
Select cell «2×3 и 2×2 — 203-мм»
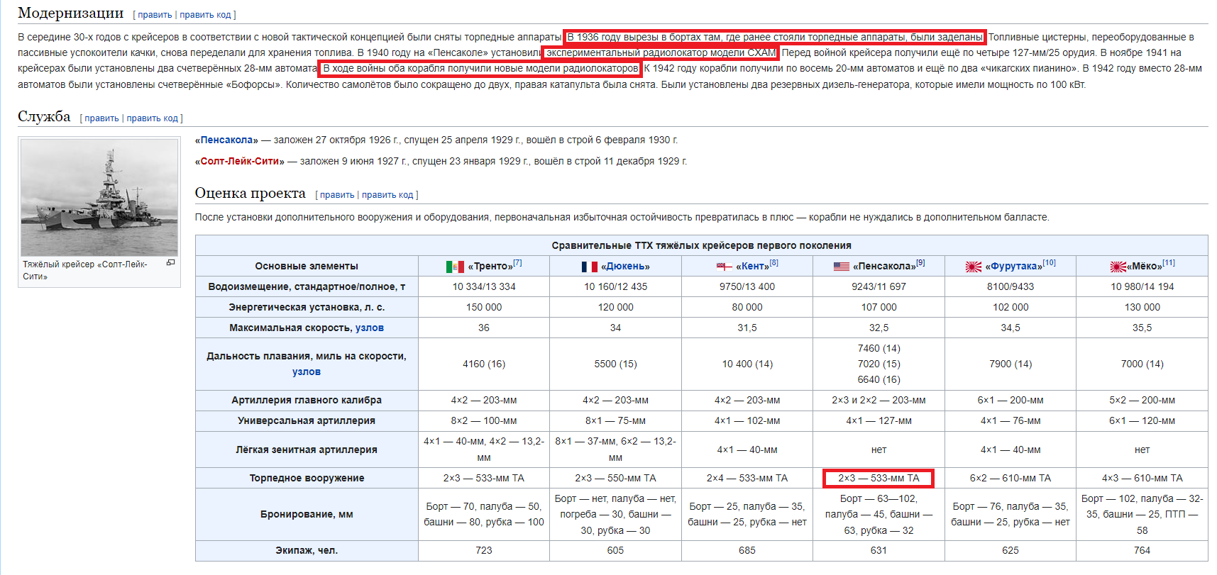point(879,401)
